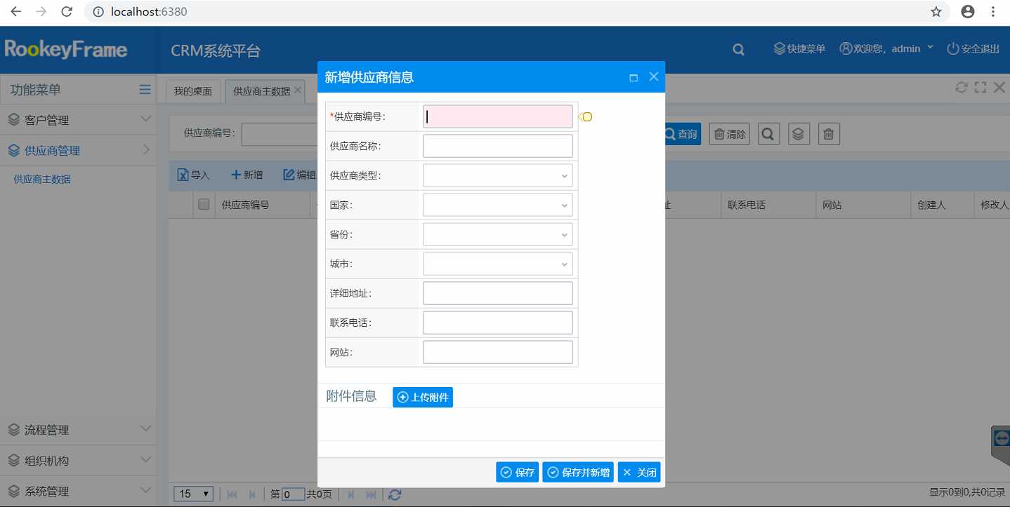Open 快捷菜单 quick menu

pos(799,48)
